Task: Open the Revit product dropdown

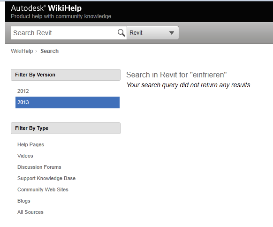Action: point(153,33)
